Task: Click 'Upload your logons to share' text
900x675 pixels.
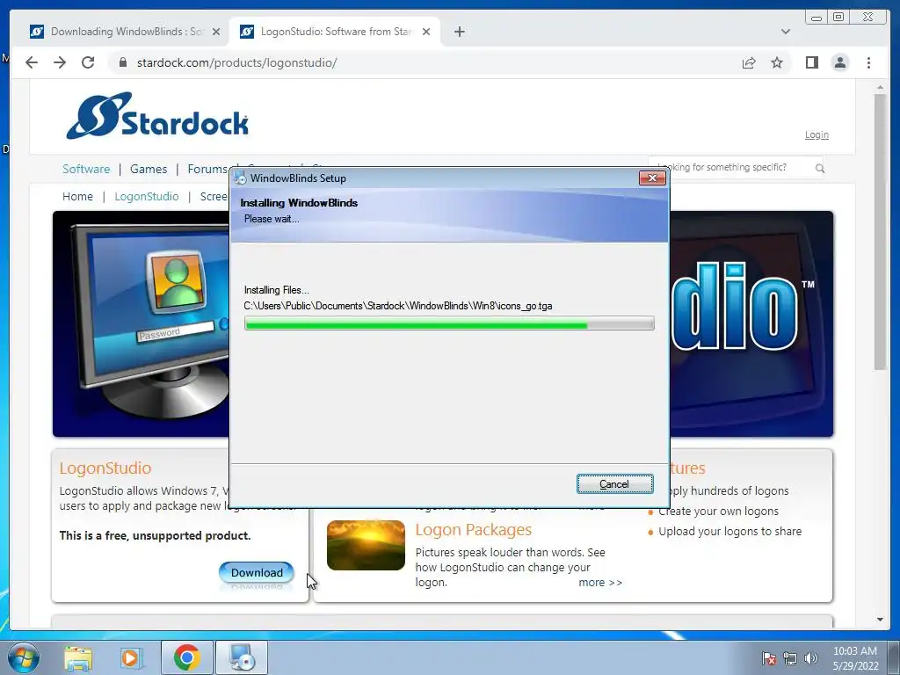Action: point(730,532)
